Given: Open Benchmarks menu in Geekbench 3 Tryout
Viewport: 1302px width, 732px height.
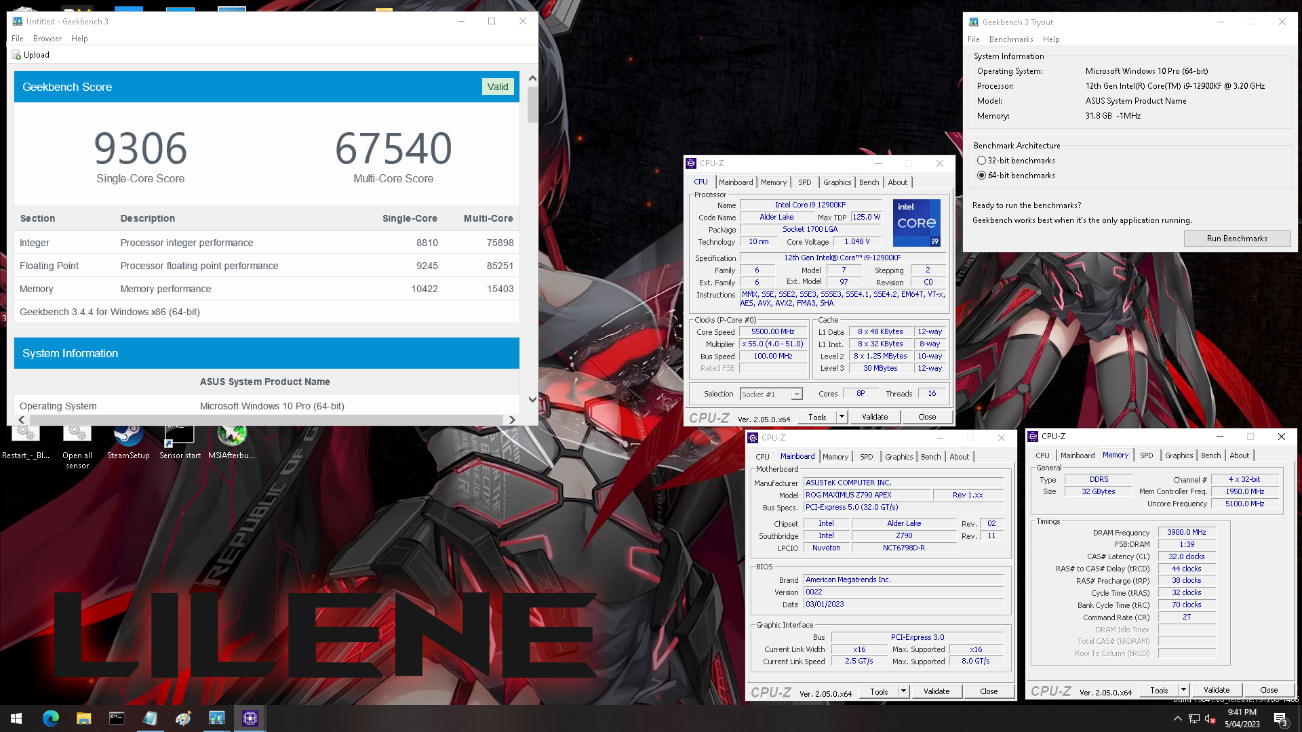Looking at the screenshot, I should pyautogui.click(x=1011, y=39).
